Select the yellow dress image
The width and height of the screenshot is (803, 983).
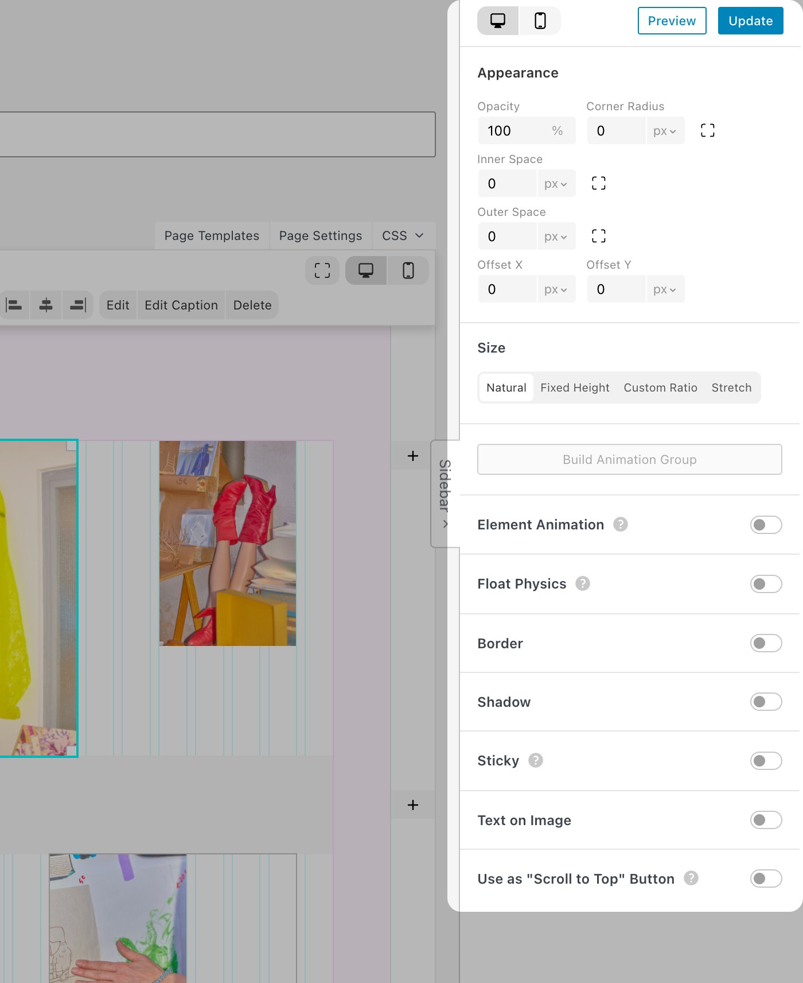pos(38,598)
